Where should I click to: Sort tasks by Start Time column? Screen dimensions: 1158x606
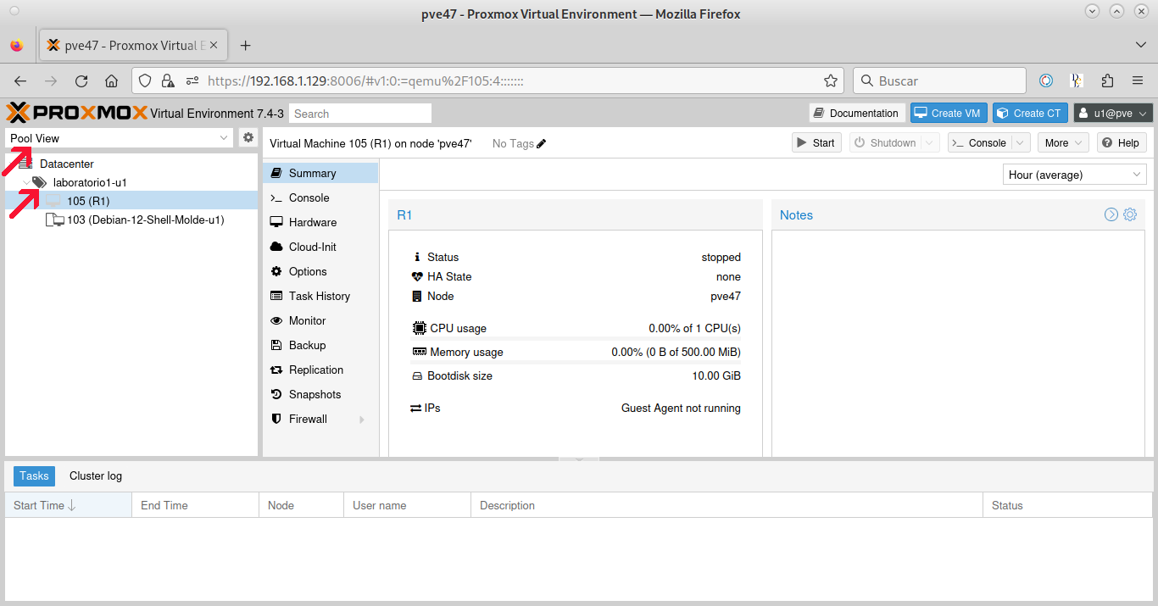click(68, 505)
